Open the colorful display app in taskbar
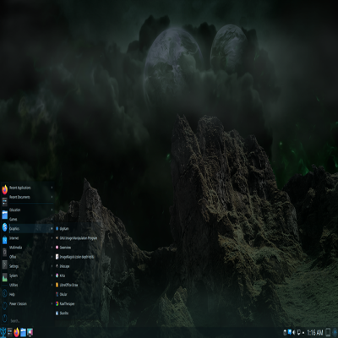This screenshot has height=338, width=338. [x=30, y=332]
